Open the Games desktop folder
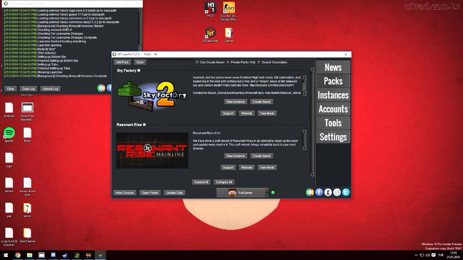Image resolution: width=463 pixels, height=260 pixels. click(229, 35)
